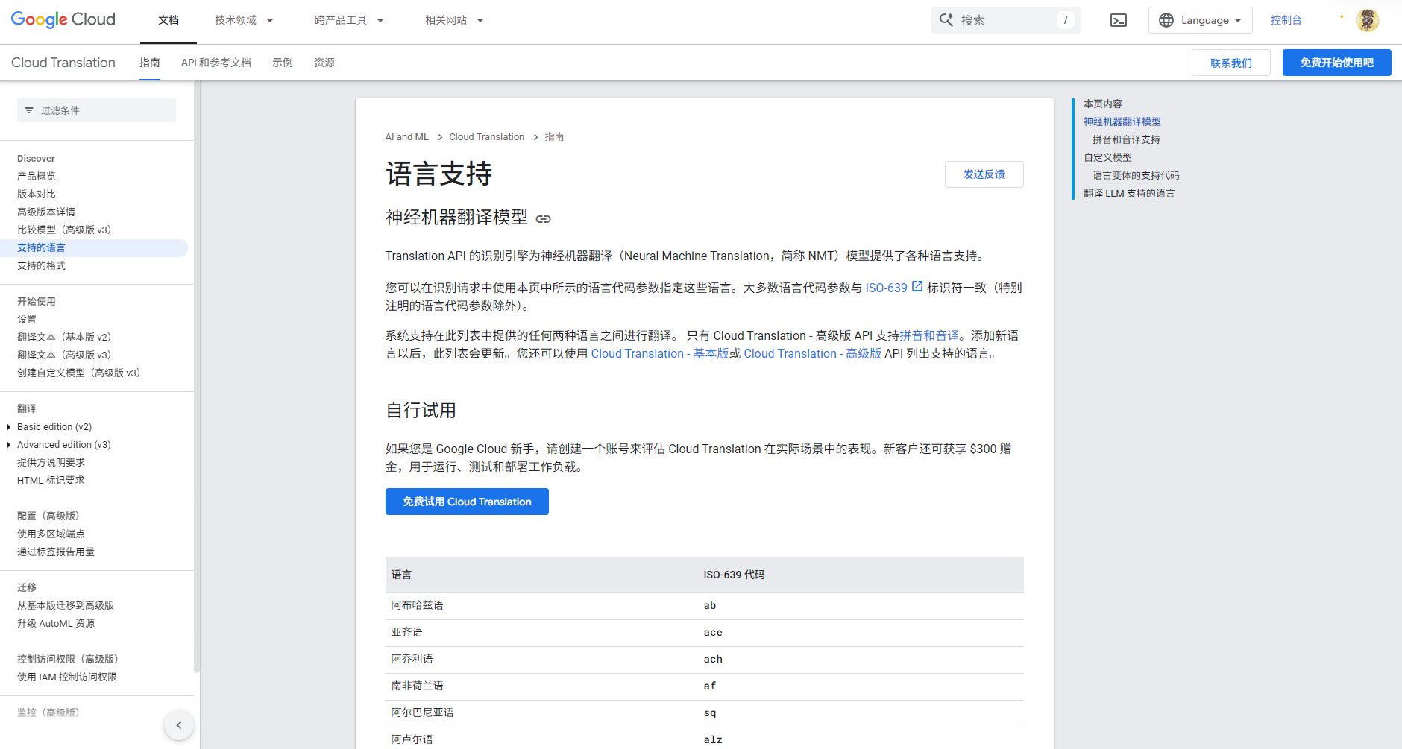The width and height of the screenshot is (1402, 749).
Task: Click the Language globe icon
Action: [x=1167, y=20]
